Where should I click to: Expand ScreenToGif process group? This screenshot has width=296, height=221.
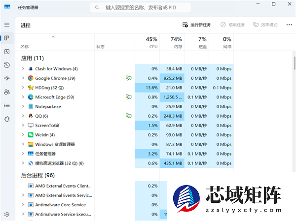[x=23, y=125]
